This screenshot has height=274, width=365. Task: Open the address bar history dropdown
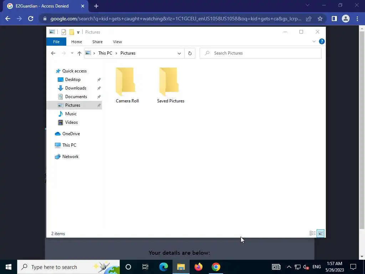179,54
